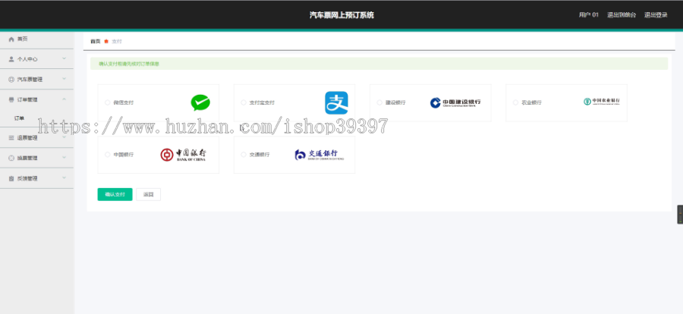Viewport: 683px width, 314px height.
Task: Click 退出登录 in the header
Action: coord(656,15)
